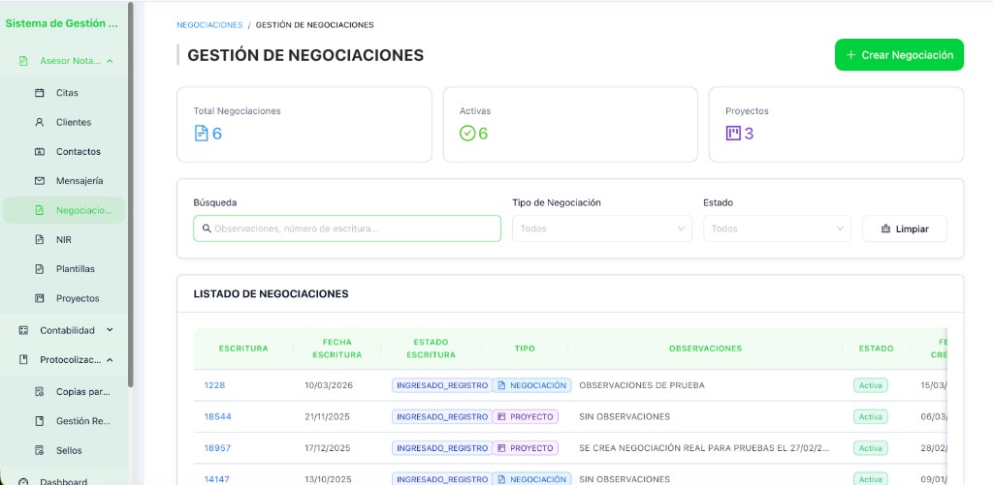Click the Contabilidad calculator icon
993x485 pixels.
click(x=23, y=330)
